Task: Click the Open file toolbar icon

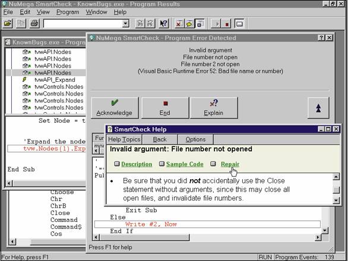Action: [x=8, y=23]
